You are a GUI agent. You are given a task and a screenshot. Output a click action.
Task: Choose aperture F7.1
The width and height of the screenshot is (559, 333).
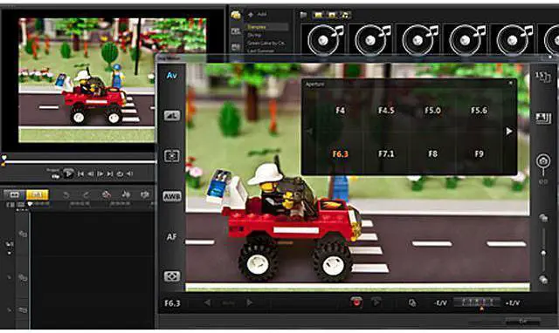[386, 154]
